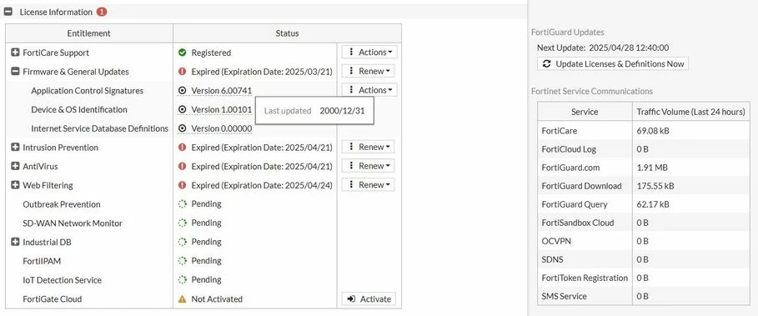Click expired warning icon for Firmware & General Updates
758x316 pixels.
click(x=182, y=72)
